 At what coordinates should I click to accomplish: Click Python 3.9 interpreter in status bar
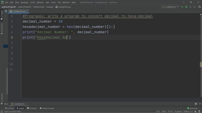pyautogui.click(x=188, y=111)
